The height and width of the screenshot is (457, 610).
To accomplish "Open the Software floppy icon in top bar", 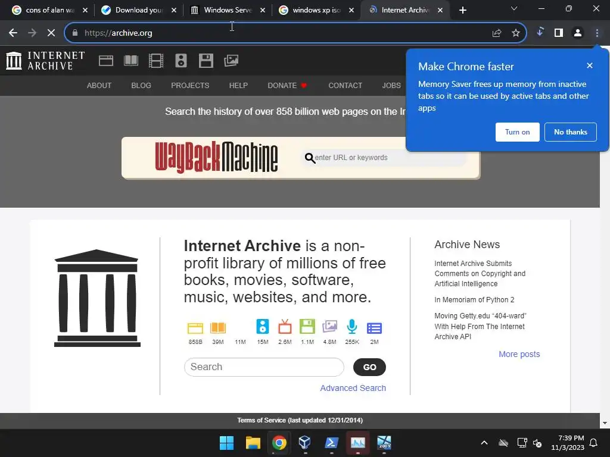I will 206,61.
